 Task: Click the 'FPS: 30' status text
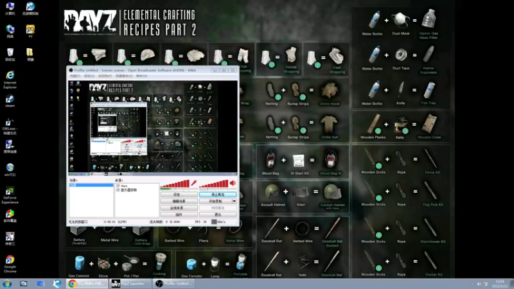pyautogui.click(x=201, y=222)
